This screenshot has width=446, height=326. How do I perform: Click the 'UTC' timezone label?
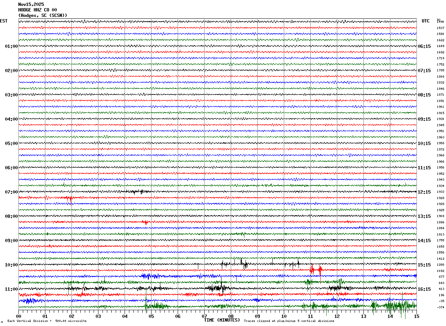click(426, 21)
